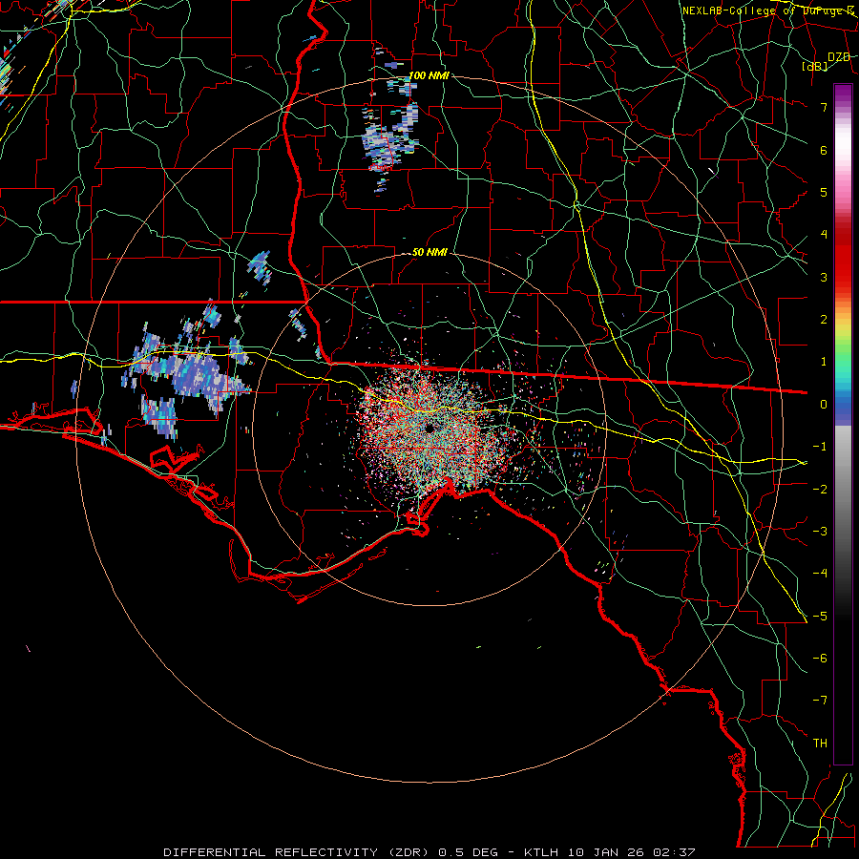This screenshot has width=859, height=859.
Task: Click the "50 NMI" range ring label
Action: click(x=429, y=253)
